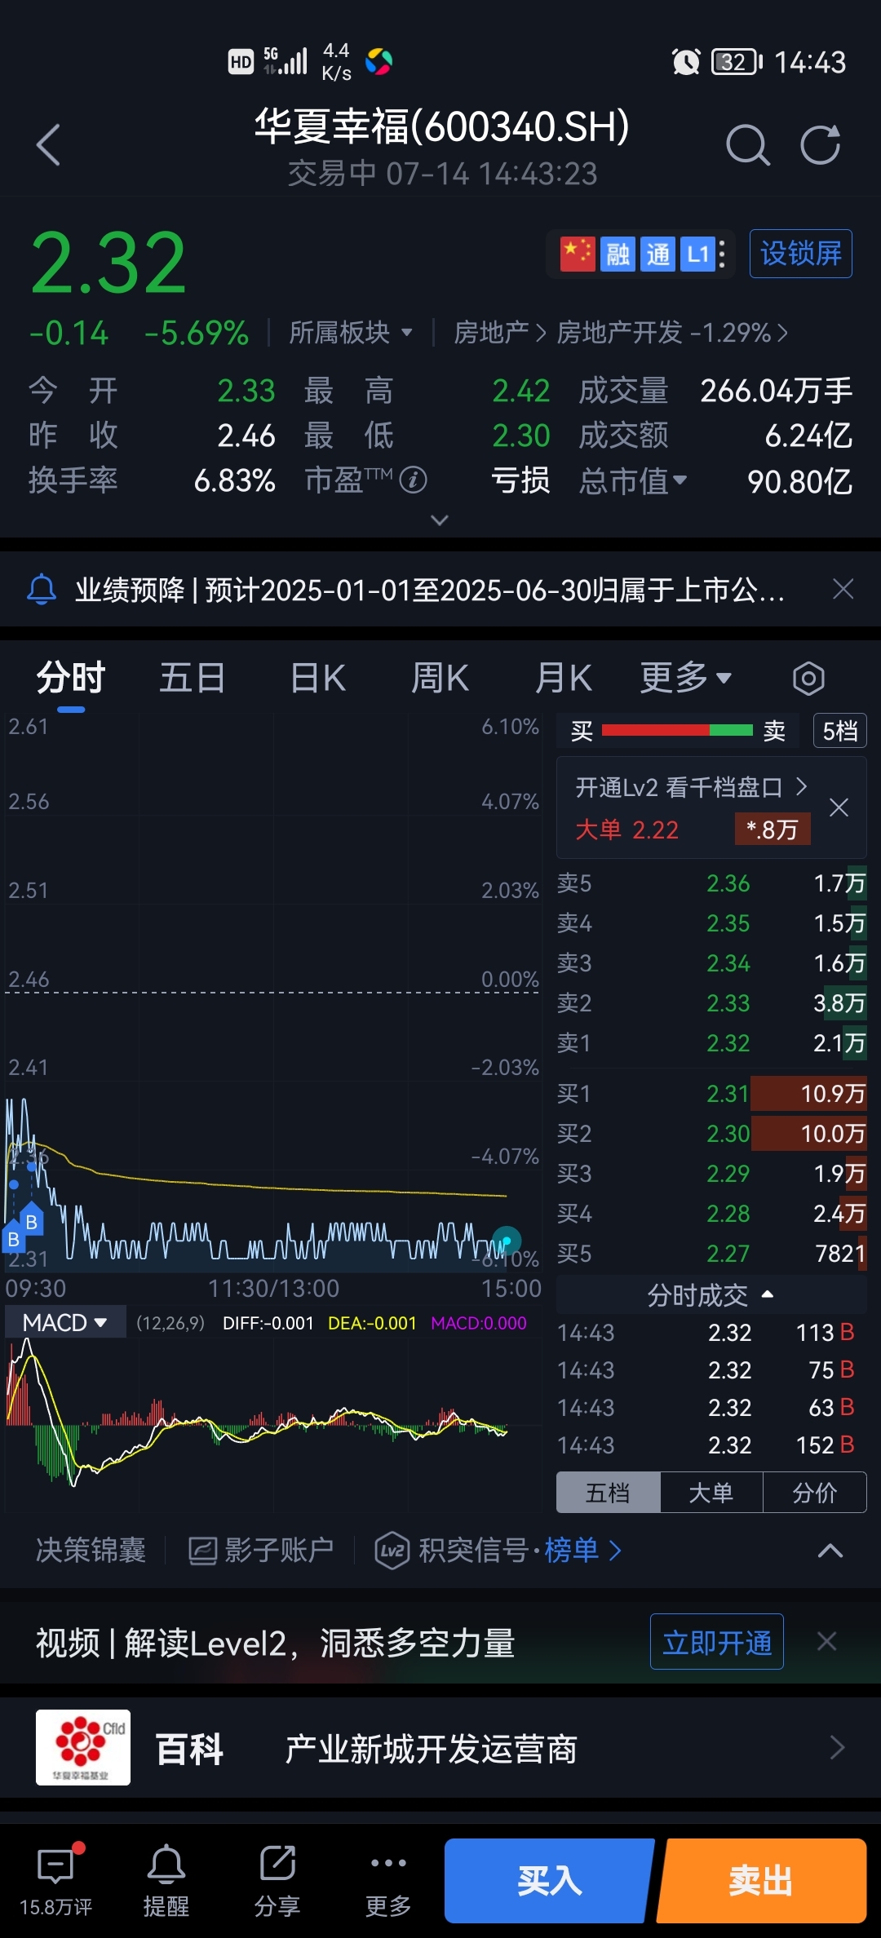Expand the 所属板块 dropdown
881x1938 pixels.
(x=351, y=333)
